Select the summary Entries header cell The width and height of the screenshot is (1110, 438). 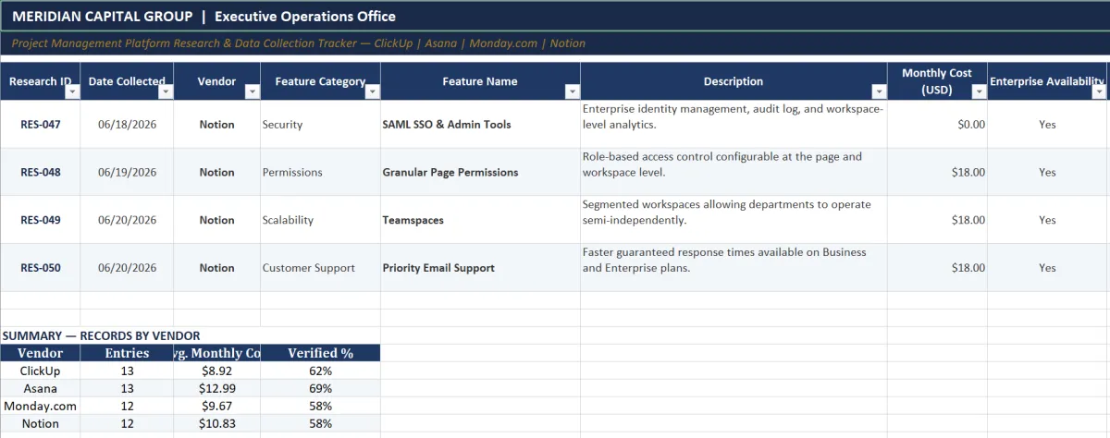coord(127,353)
